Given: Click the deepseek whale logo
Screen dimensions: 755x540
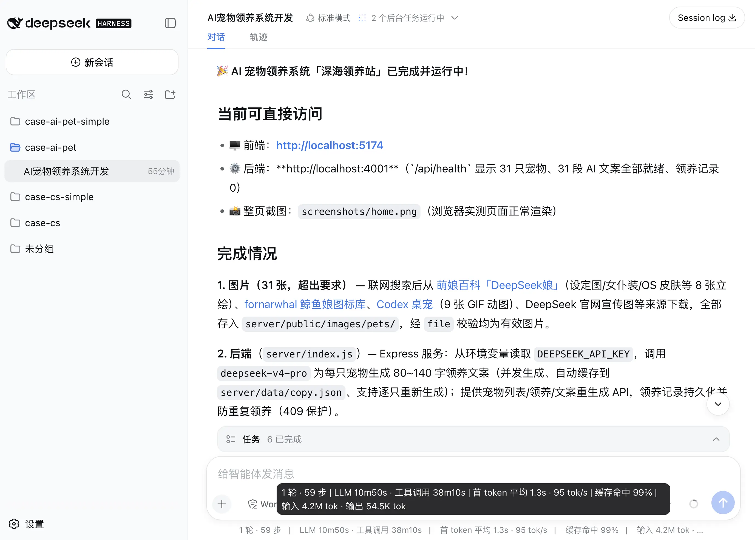Looking at the screenshot, I should click(15, 23).
